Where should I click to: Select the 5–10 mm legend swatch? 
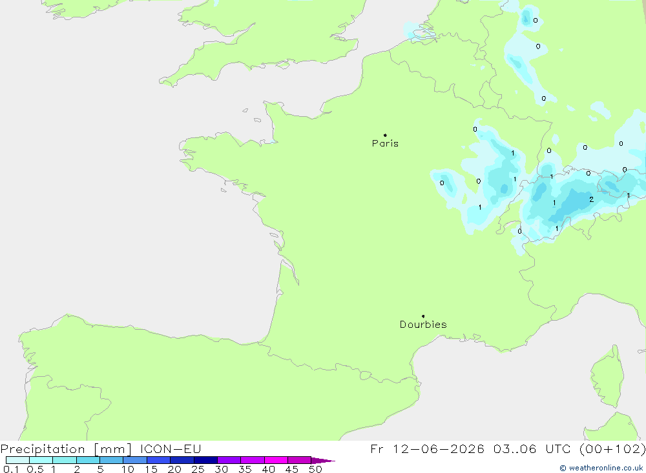(112, 460)
